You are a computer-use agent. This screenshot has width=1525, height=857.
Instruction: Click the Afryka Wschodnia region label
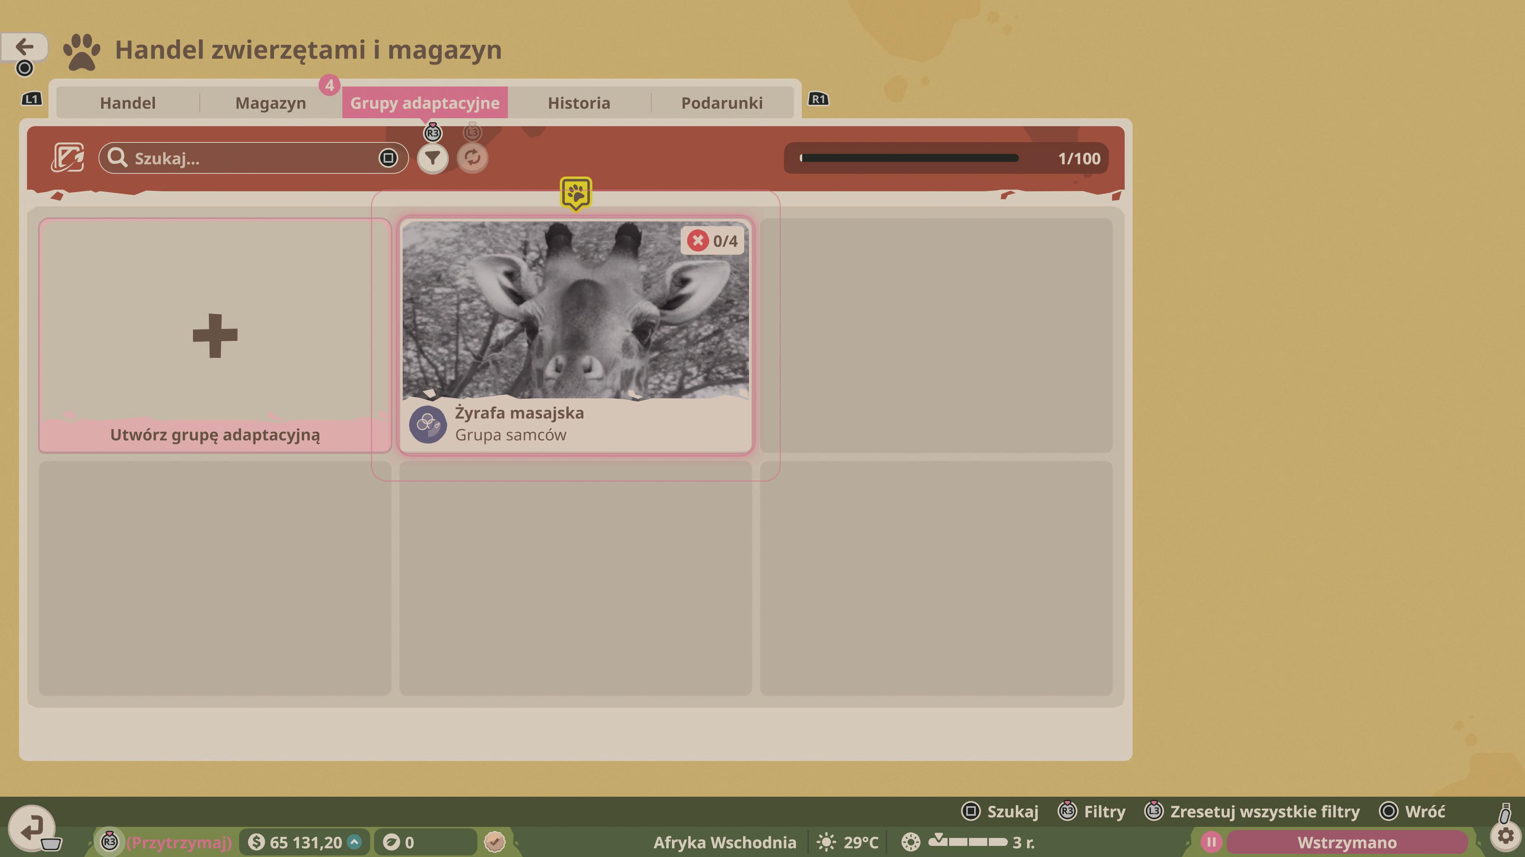click(x=725, y=842)
